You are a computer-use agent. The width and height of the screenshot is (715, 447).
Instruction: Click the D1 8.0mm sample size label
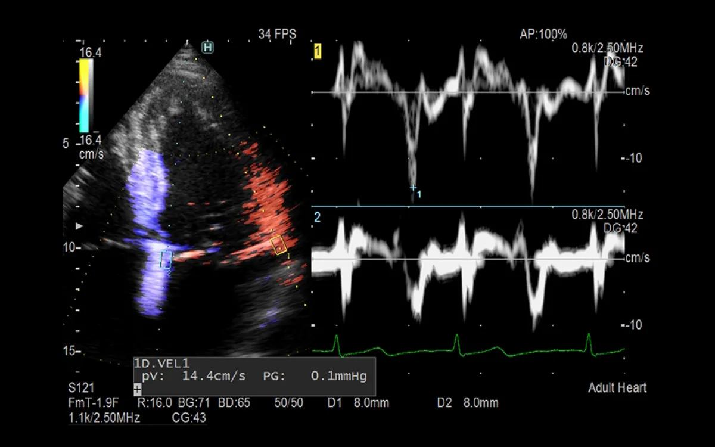(358, 403)
